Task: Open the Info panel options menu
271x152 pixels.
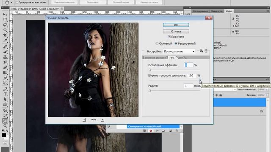Action: [x=267, y=11]
